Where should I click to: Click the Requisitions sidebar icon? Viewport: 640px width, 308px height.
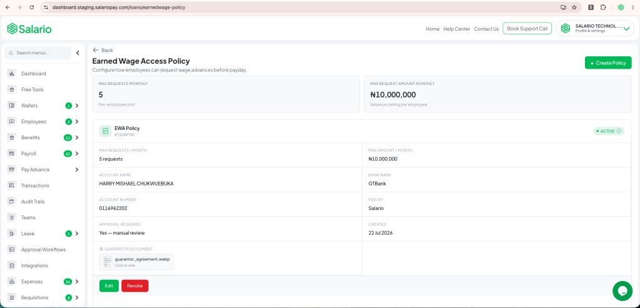point(12,297)
